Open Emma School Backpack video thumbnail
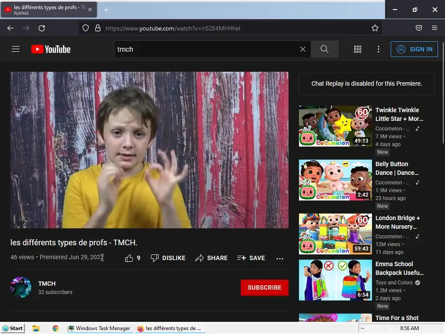 335,280
